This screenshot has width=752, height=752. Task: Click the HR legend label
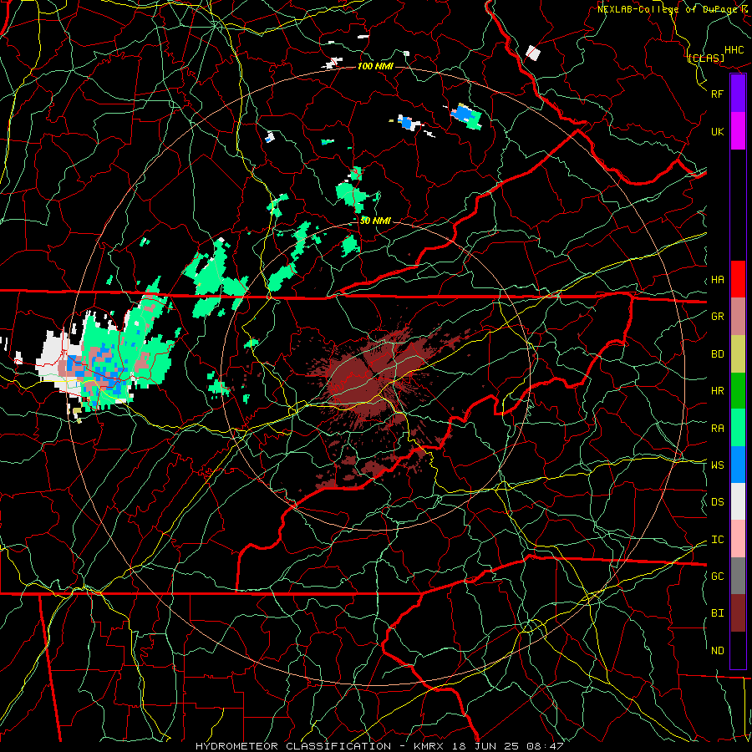point(717,391)
